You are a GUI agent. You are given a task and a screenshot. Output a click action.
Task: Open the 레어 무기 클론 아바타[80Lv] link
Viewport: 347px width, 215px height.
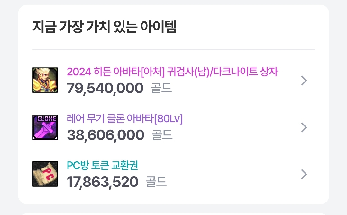125,119
